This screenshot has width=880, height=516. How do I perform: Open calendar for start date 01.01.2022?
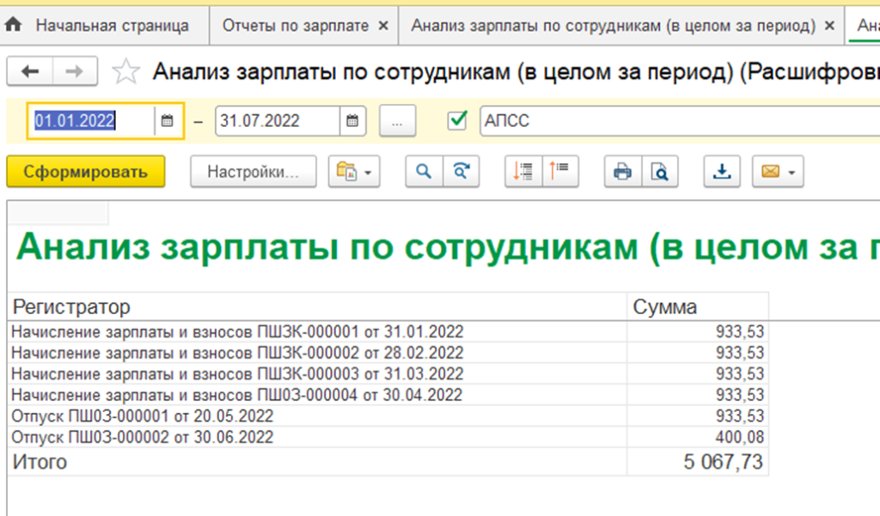[x=168, y=121]
